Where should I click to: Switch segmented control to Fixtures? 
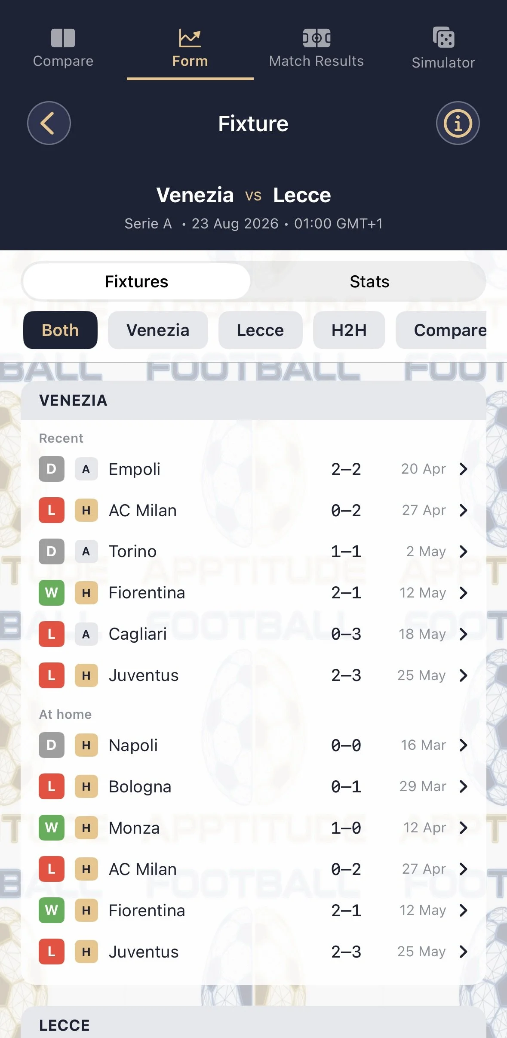pos(136,282)
